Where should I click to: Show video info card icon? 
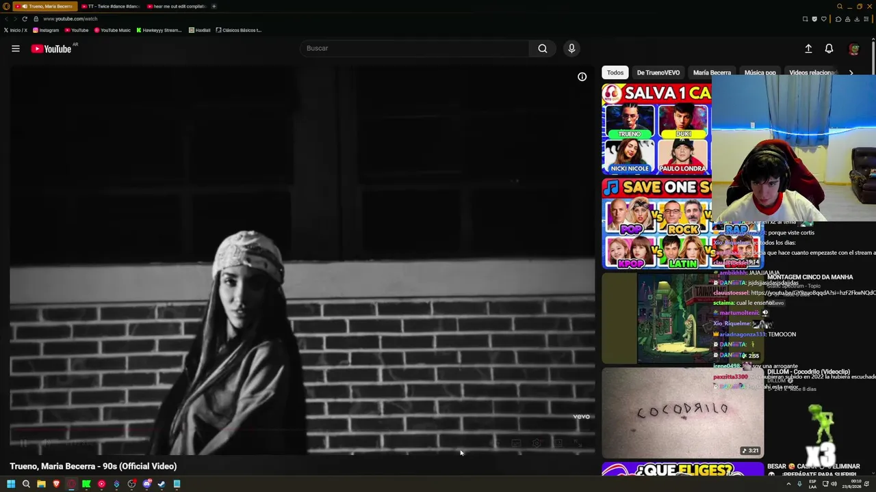tap(582, 77)
